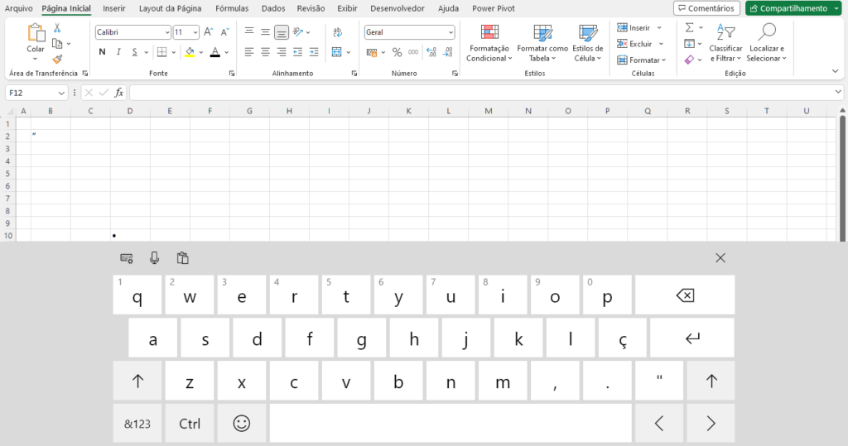
Task: Click the text orientation icon
Action: coord(298,32)
